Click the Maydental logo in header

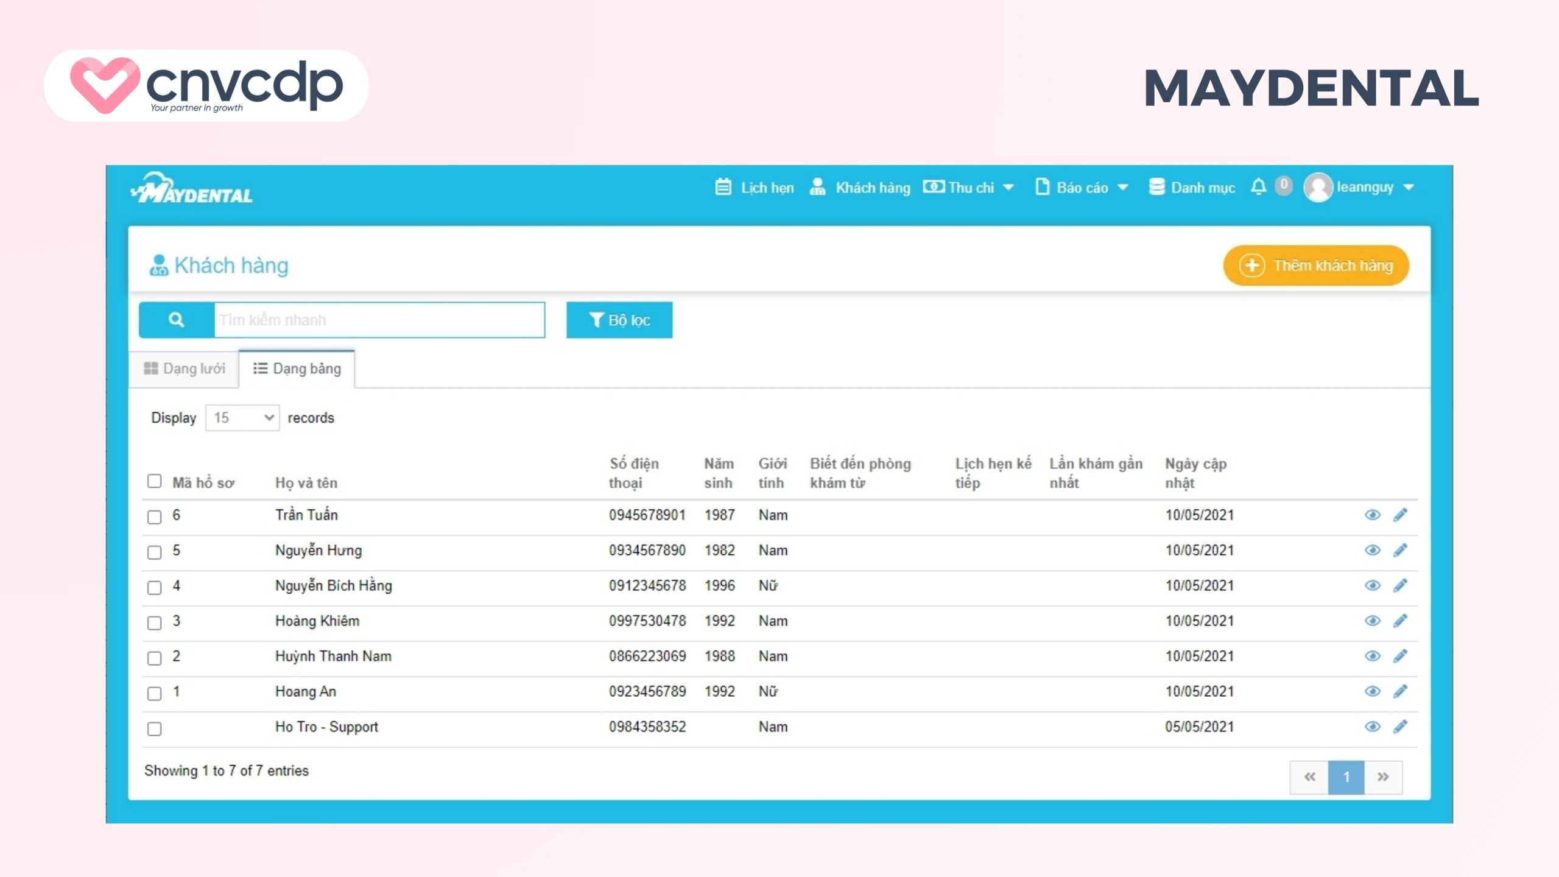pyautogui.click(x=192, y=189)
